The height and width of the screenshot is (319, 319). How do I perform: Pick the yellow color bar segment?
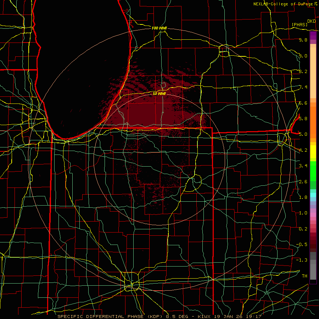[x=313, y=152]
